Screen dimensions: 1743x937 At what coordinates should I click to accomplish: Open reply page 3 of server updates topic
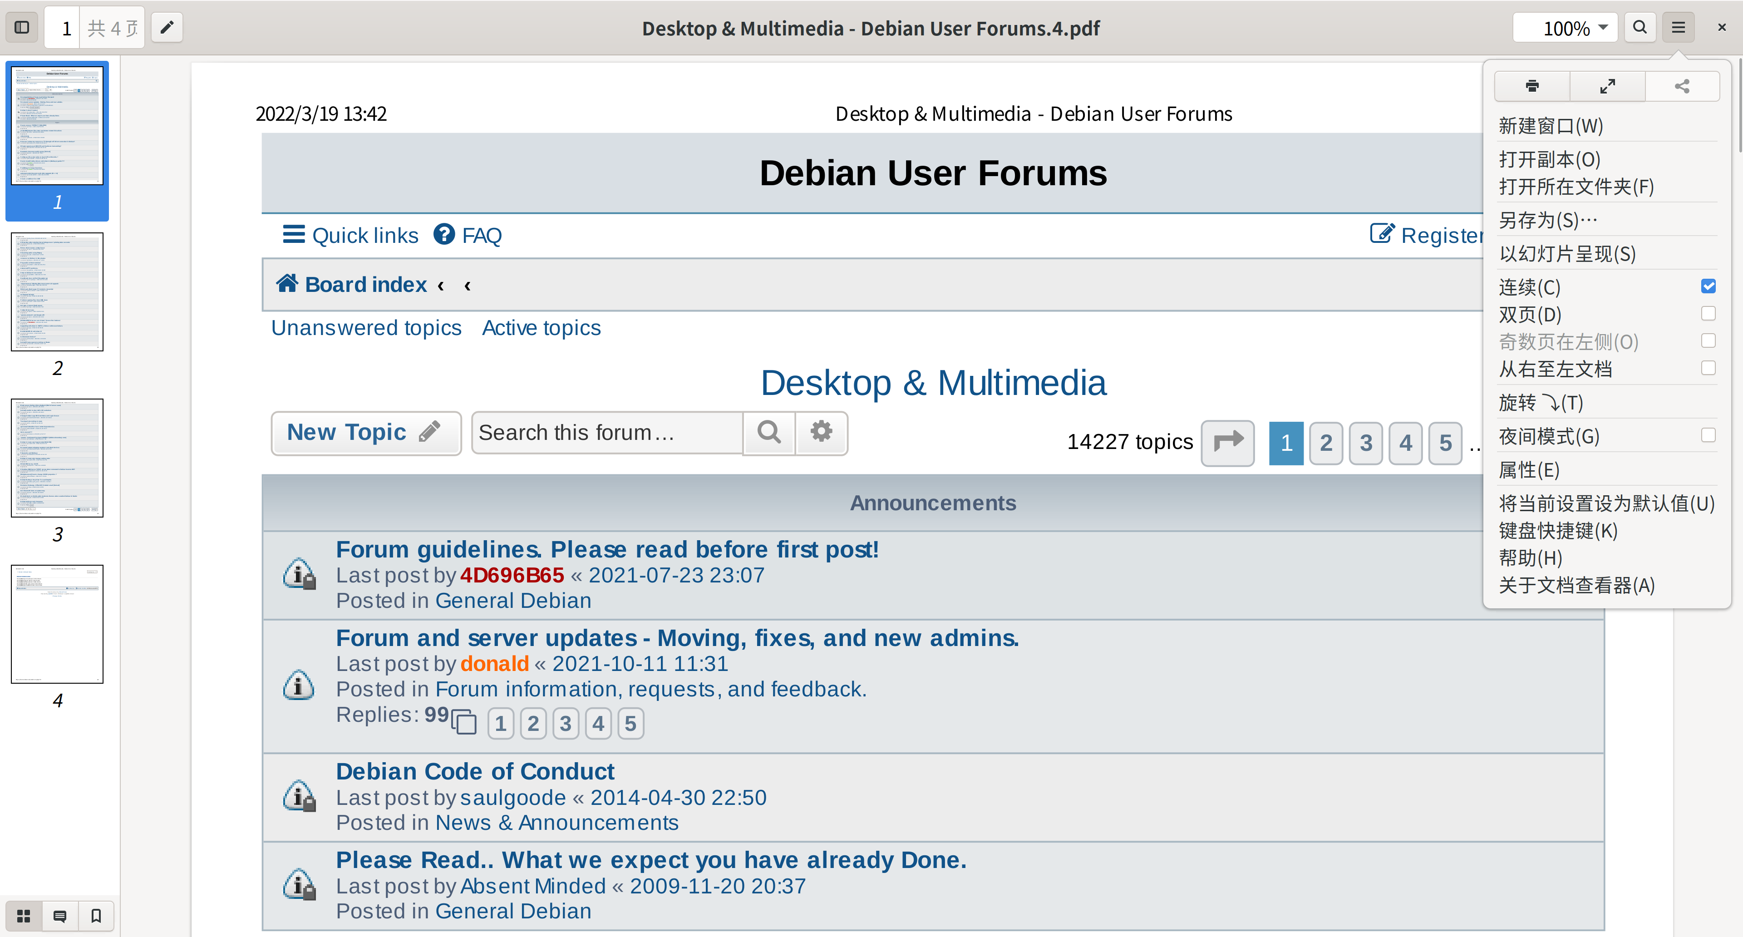point(565,723)
